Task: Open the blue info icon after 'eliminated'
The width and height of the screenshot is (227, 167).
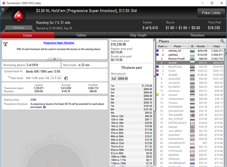Action: pos(44,107)
